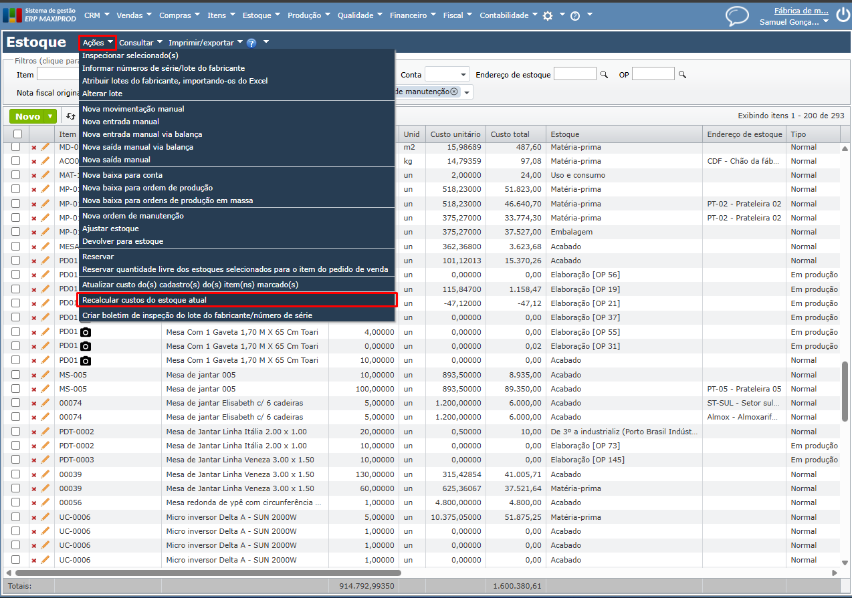The width and height of the screenshot is (852, 598).
Task: Click the blue help icon beside Imprimir/exportar
Action: pos(251,43)
